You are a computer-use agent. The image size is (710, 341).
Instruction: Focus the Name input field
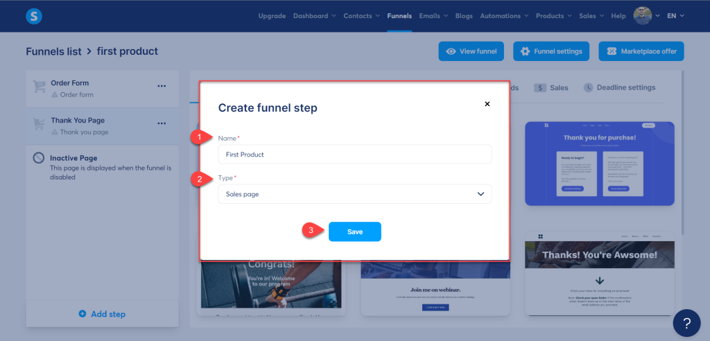click(354, 155)
